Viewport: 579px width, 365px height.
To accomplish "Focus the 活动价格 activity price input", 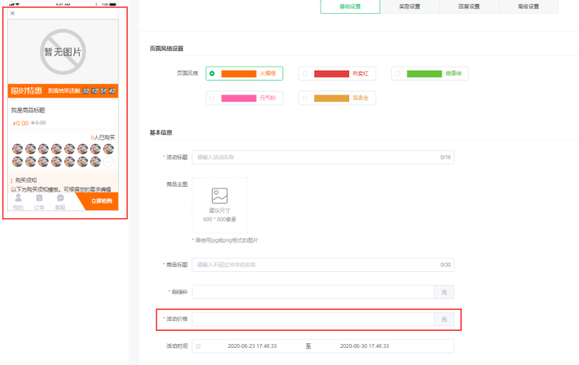I will (313, 319).
